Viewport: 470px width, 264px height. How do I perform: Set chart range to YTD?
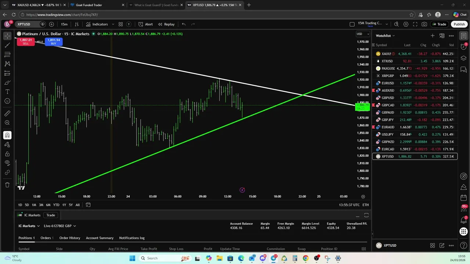pos(56,205)
